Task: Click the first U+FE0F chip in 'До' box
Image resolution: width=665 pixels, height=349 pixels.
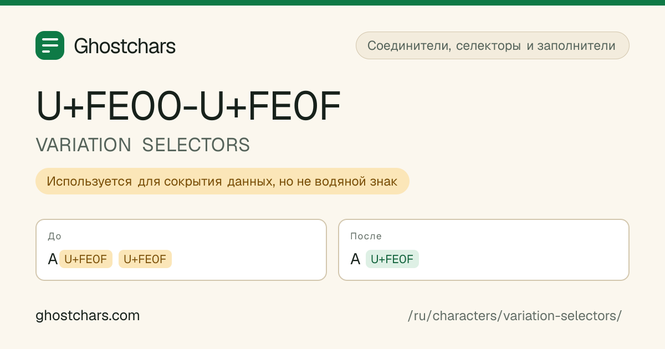Action: tap(86, 259)
